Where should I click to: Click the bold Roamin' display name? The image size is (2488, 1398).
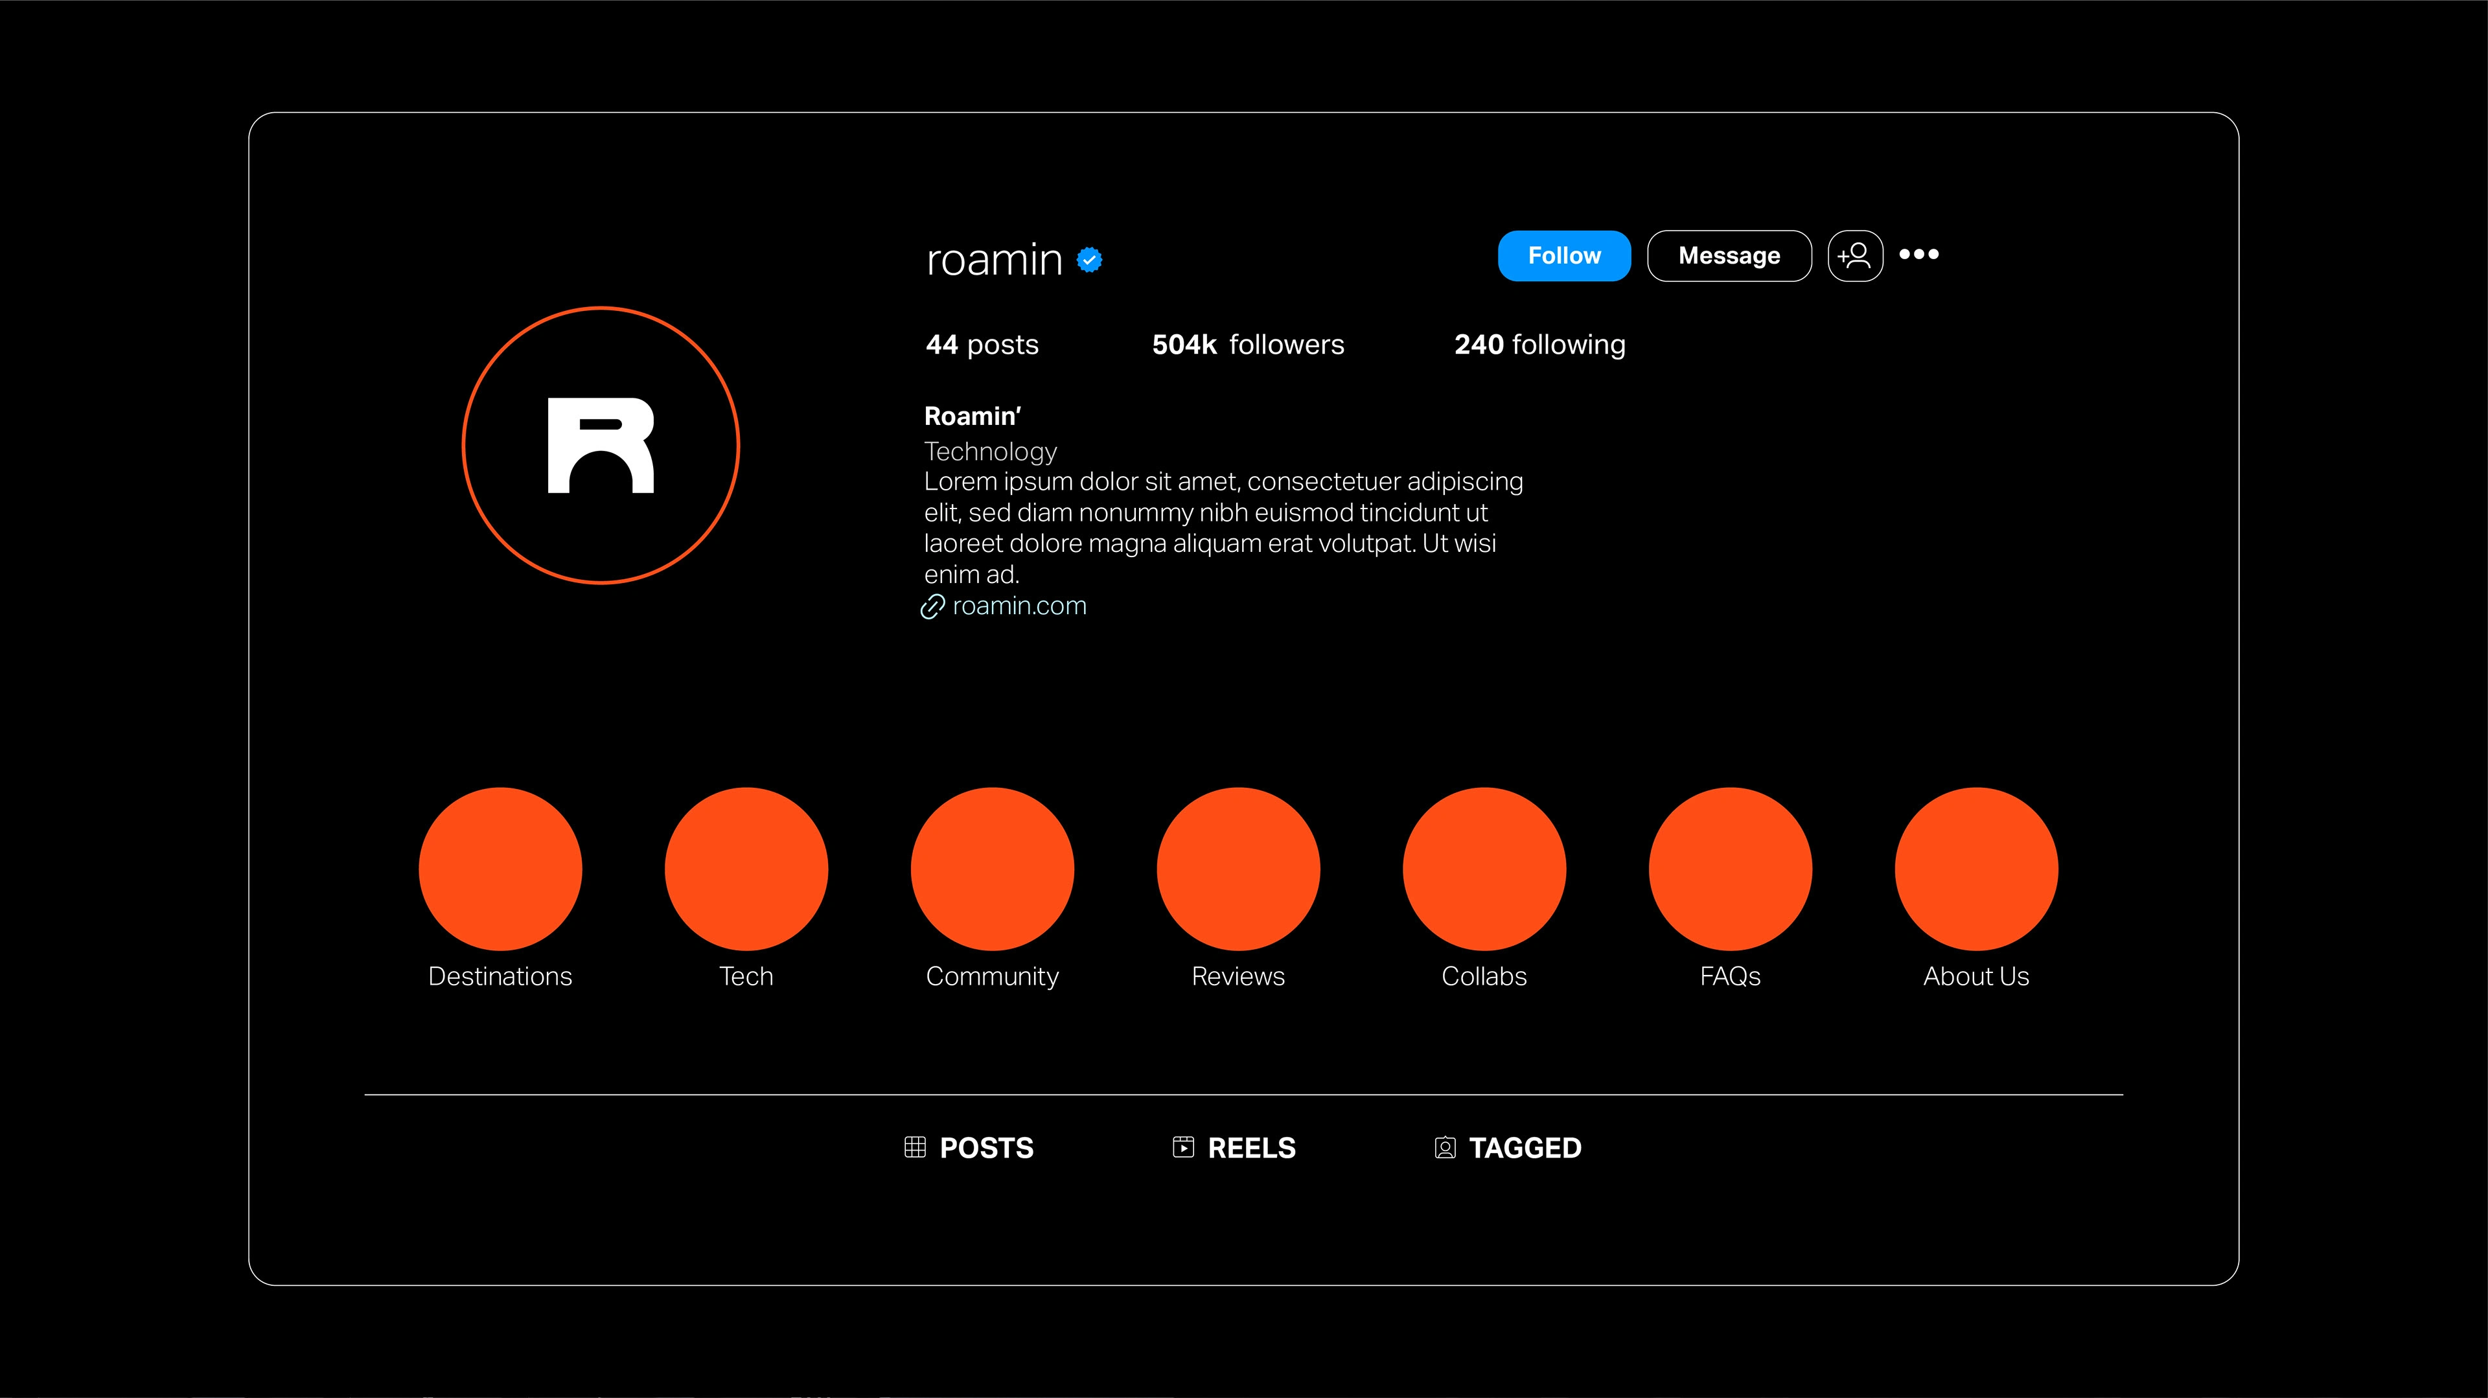pyautogui.click(x=973, y=416)
